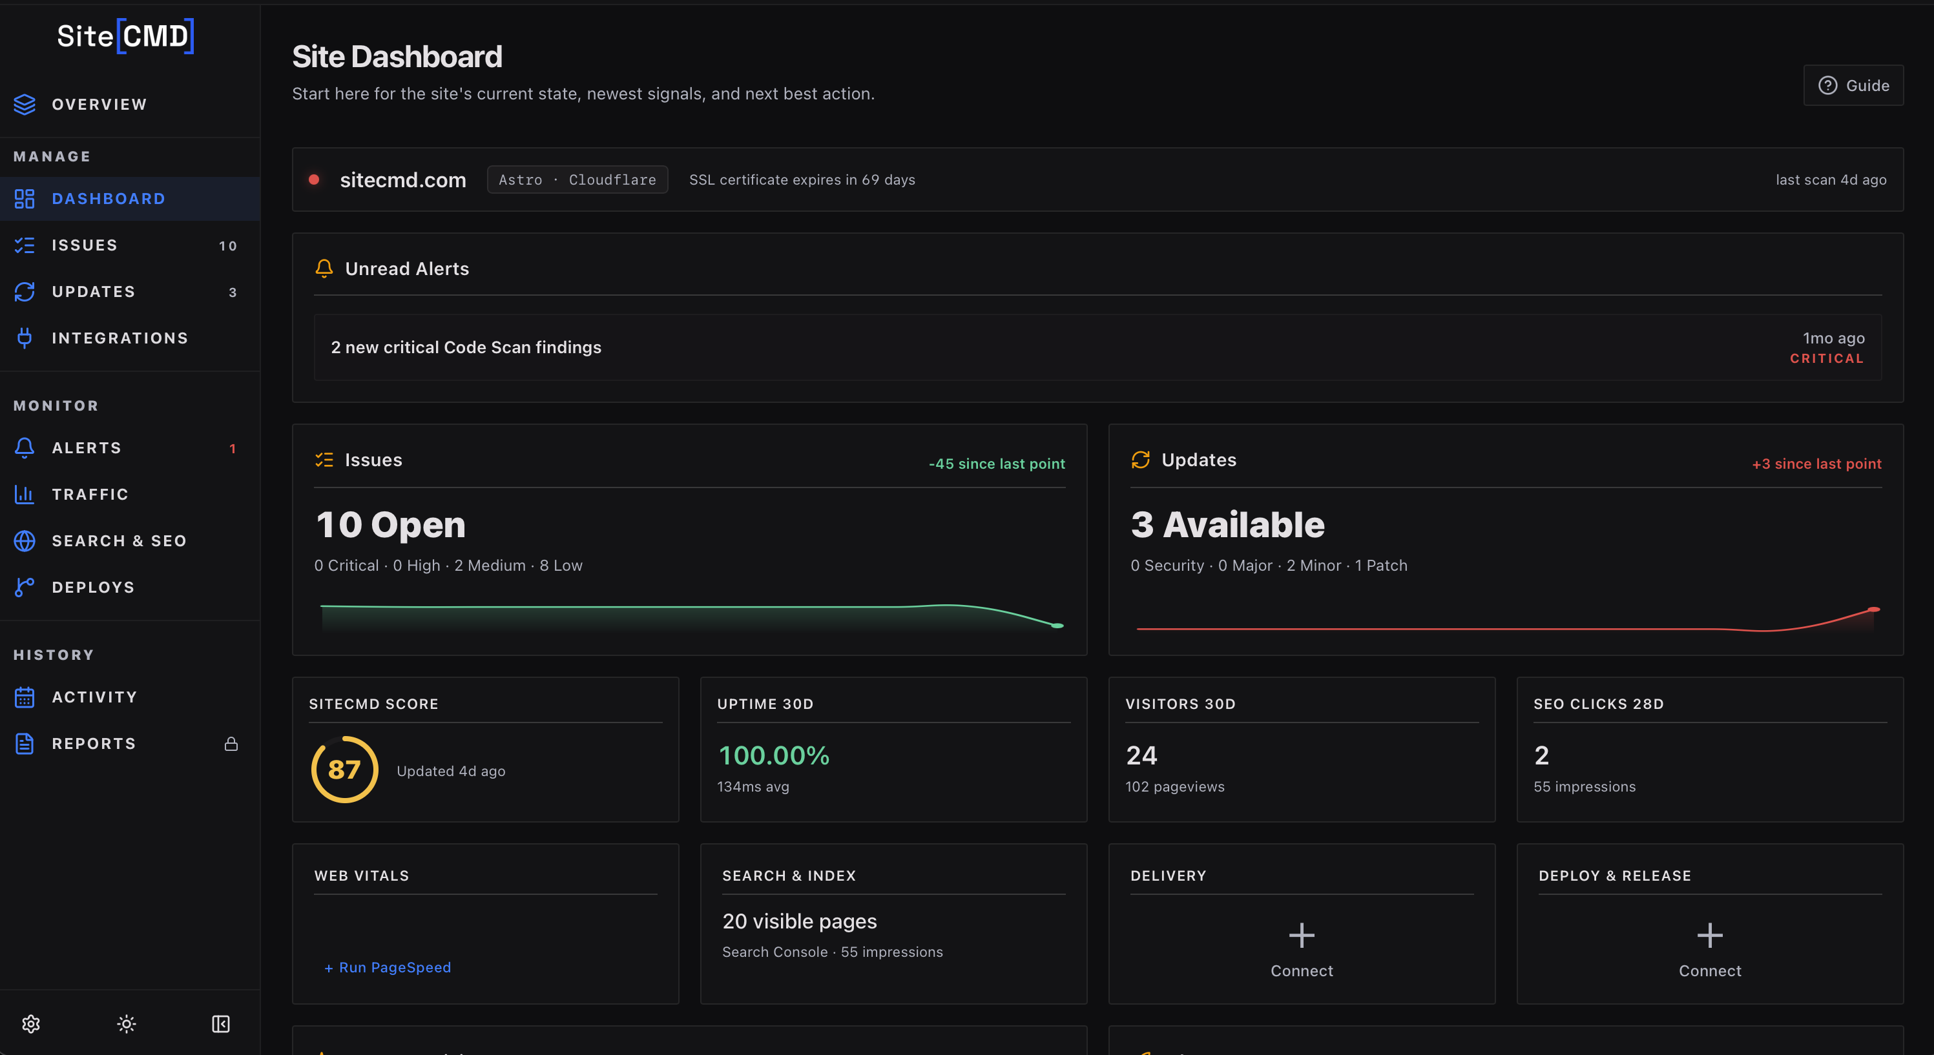The height and width of the screenshot is (1055, 1934).
Task: Navigate to Traffic
Action: [x=130, y=495]
